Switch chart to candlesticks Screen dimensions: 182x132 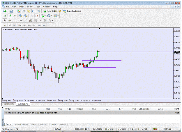click(x=10, y=16)
